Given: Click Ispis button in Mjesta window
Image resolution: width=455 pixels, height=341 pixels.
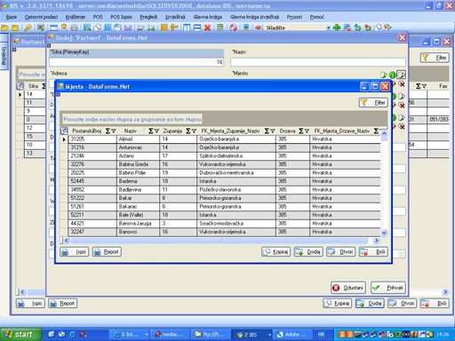Looking at the screenshot, I should click(74, 252).
